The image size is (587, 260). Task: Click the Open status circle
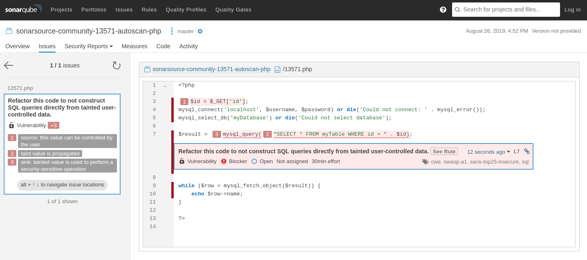click(x=254, y=161)
